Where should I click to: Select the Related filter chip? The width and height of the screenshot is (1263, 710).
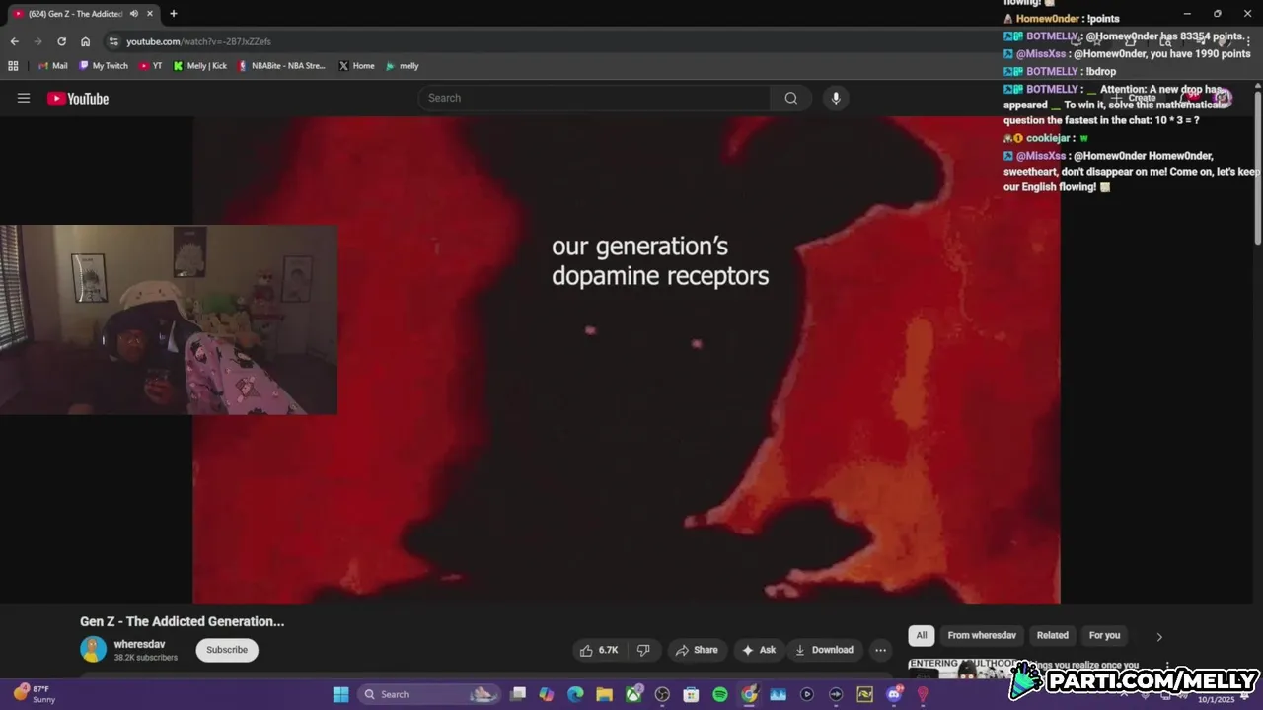coord(1052,635)
